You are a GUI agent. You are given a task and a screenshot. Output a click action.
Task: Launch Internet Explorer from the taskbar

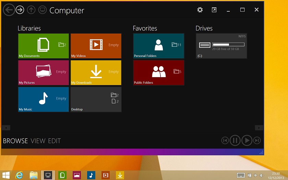[x=19, y=175]
